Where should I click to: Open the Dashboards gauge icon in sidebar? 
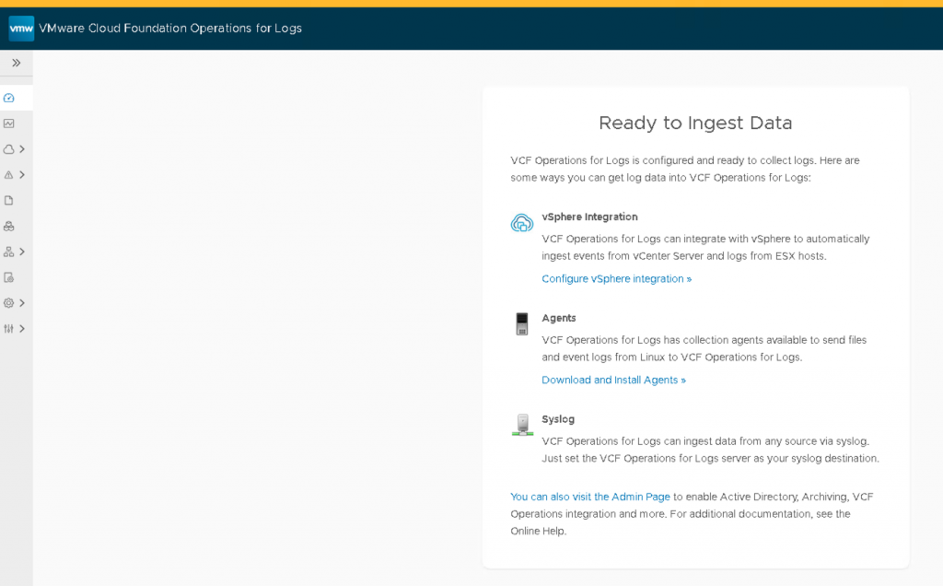point(9,98)
